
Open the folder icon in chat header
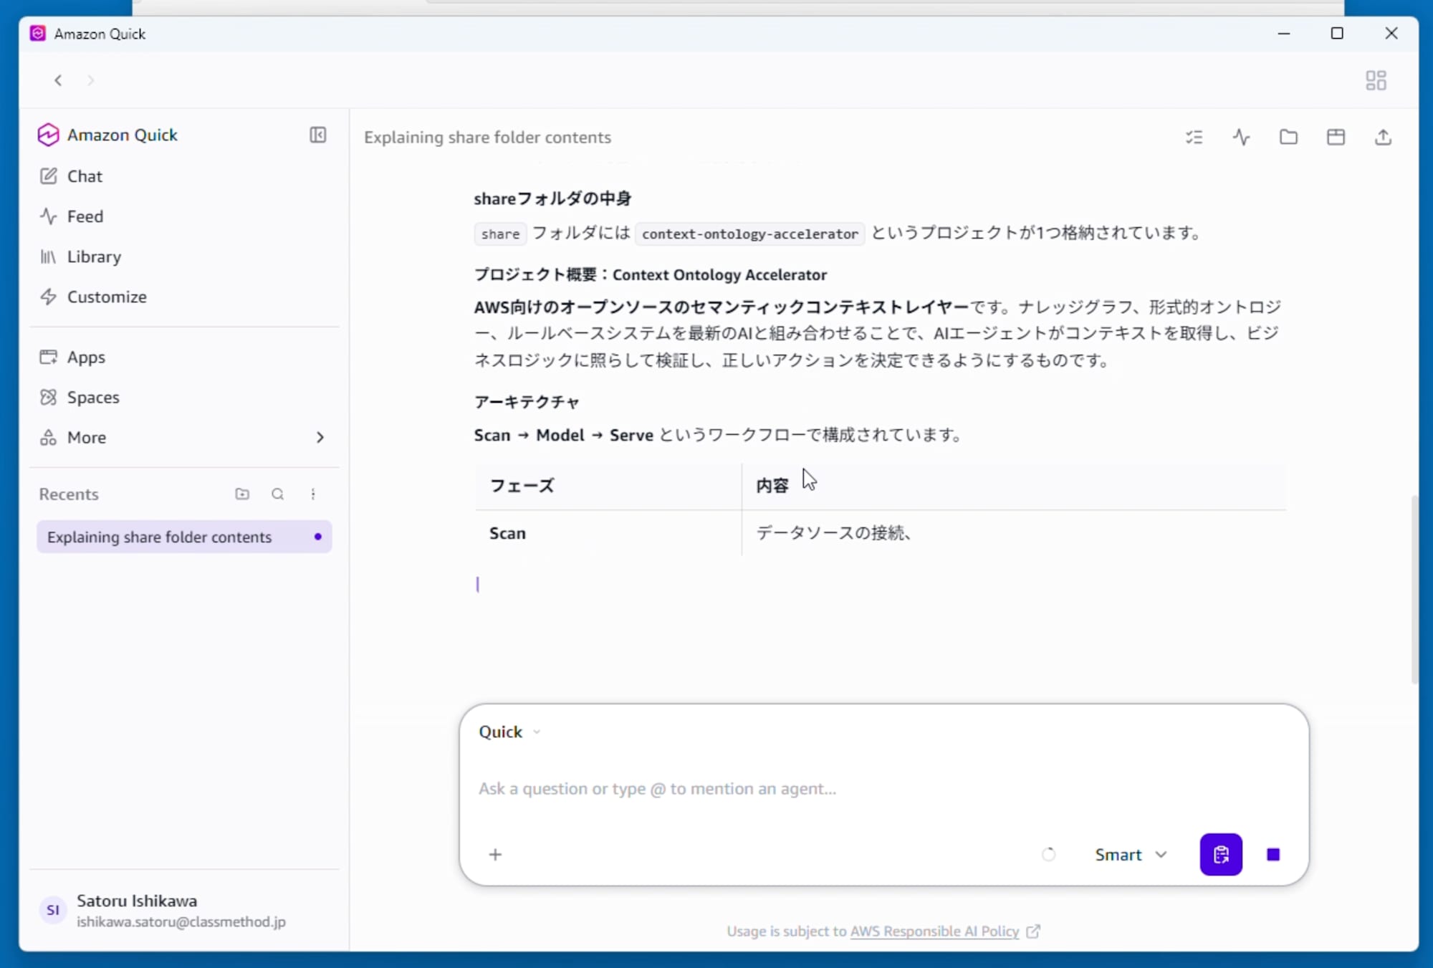click(x=1288, y=137)
